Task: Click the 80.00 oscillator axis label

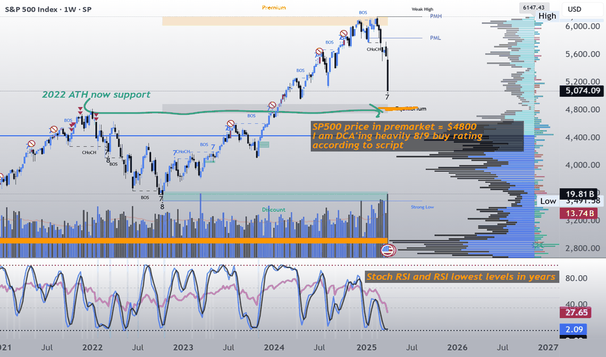Action: point(576,278)
